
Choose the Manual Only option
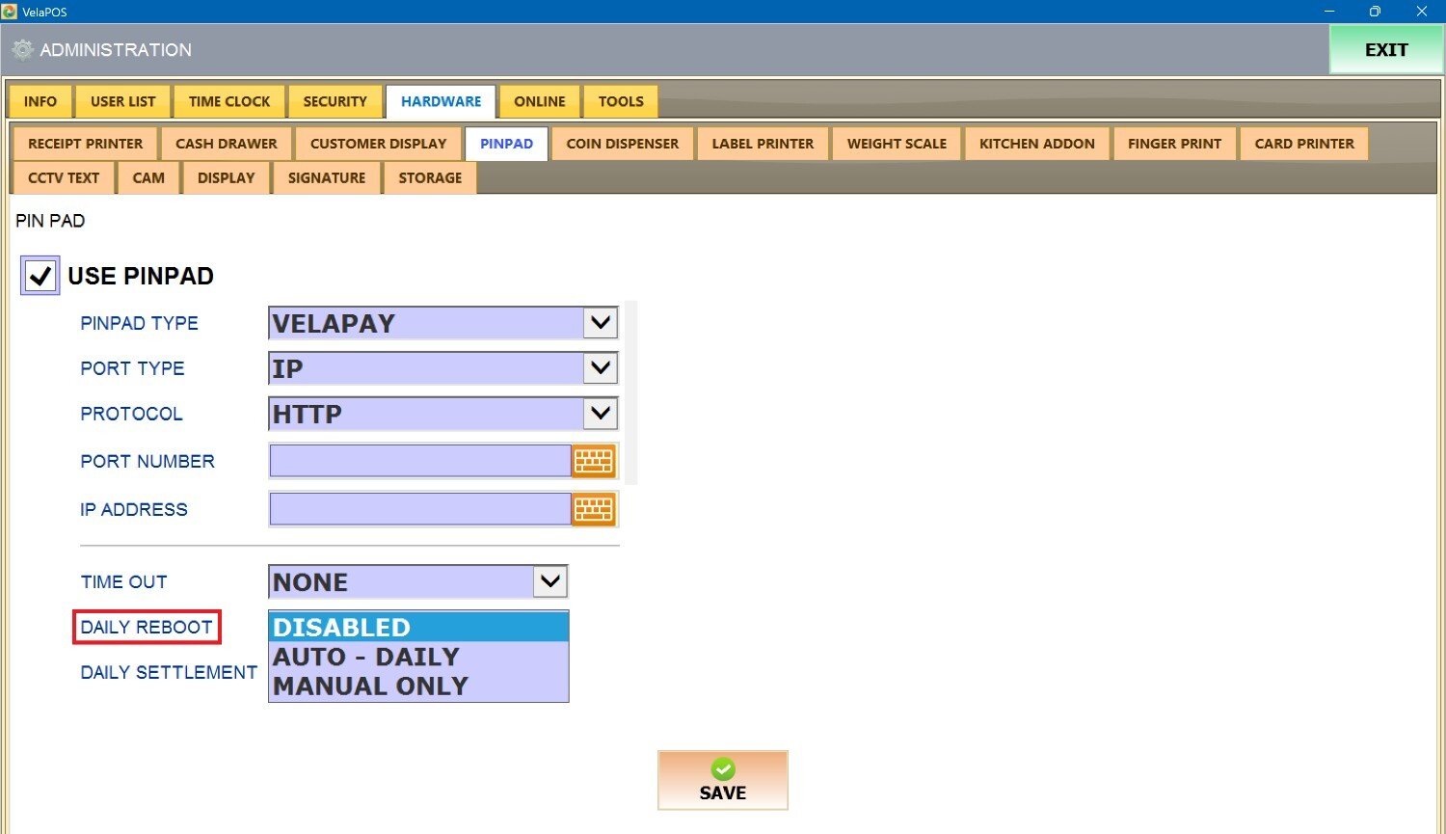click(x=417, y=686)
